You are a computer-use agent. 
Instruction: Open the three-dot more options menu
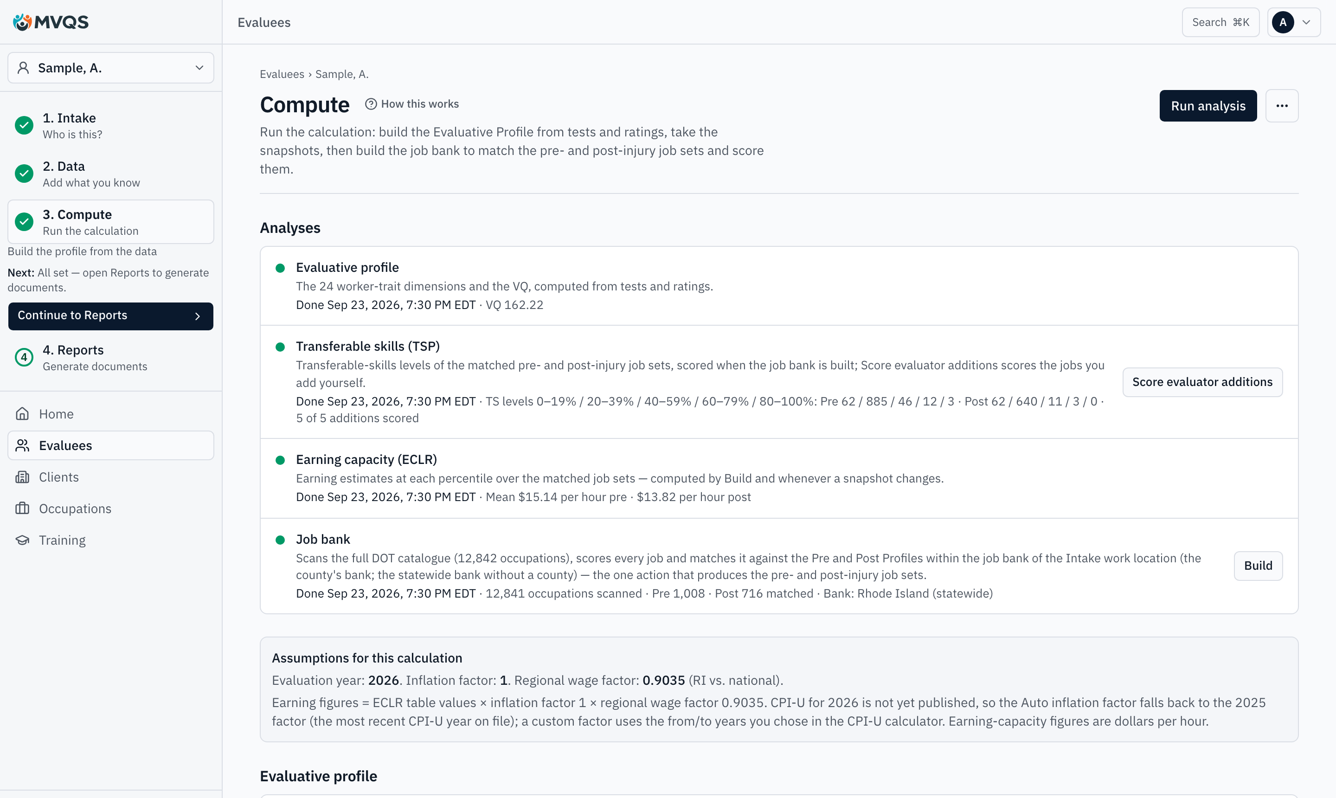1282,106
